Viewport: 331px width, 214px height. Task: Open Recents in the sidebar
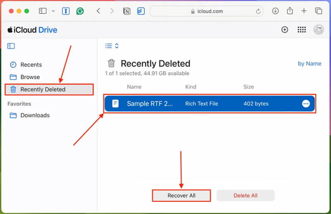click(x=26, y=65)
